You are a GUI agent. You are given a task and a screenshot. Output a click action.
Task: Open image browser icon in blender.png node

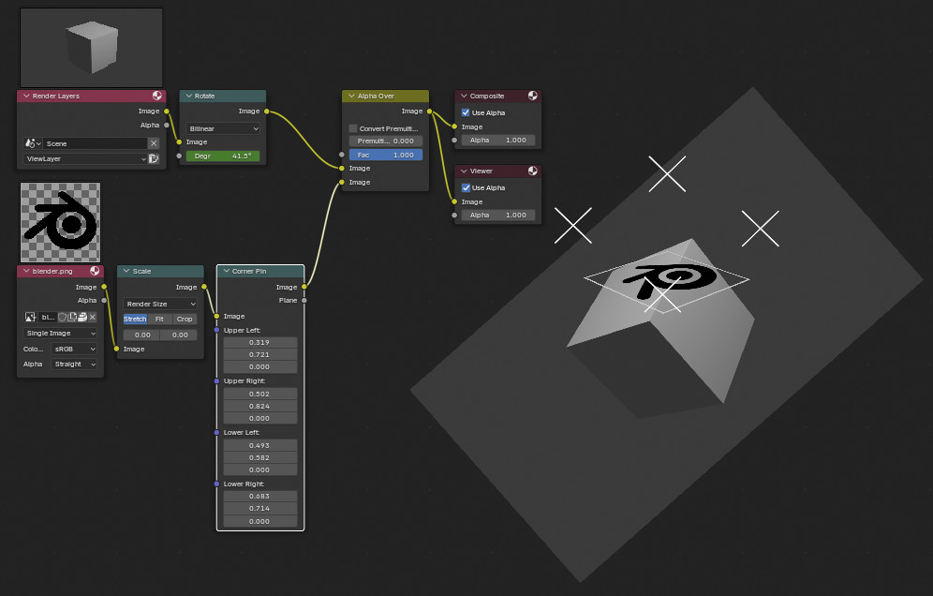pyautogui.click(x=30, y=318)
